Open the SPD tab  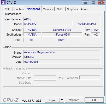[60, 9]
